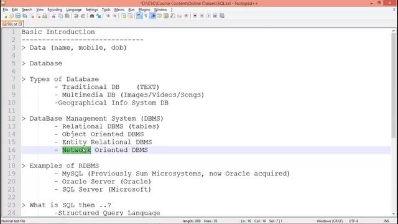Toggle synchronize vertical scrolling

[124, 16]
